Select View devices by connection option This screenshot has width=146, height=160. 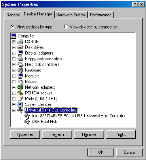point(91,27)
